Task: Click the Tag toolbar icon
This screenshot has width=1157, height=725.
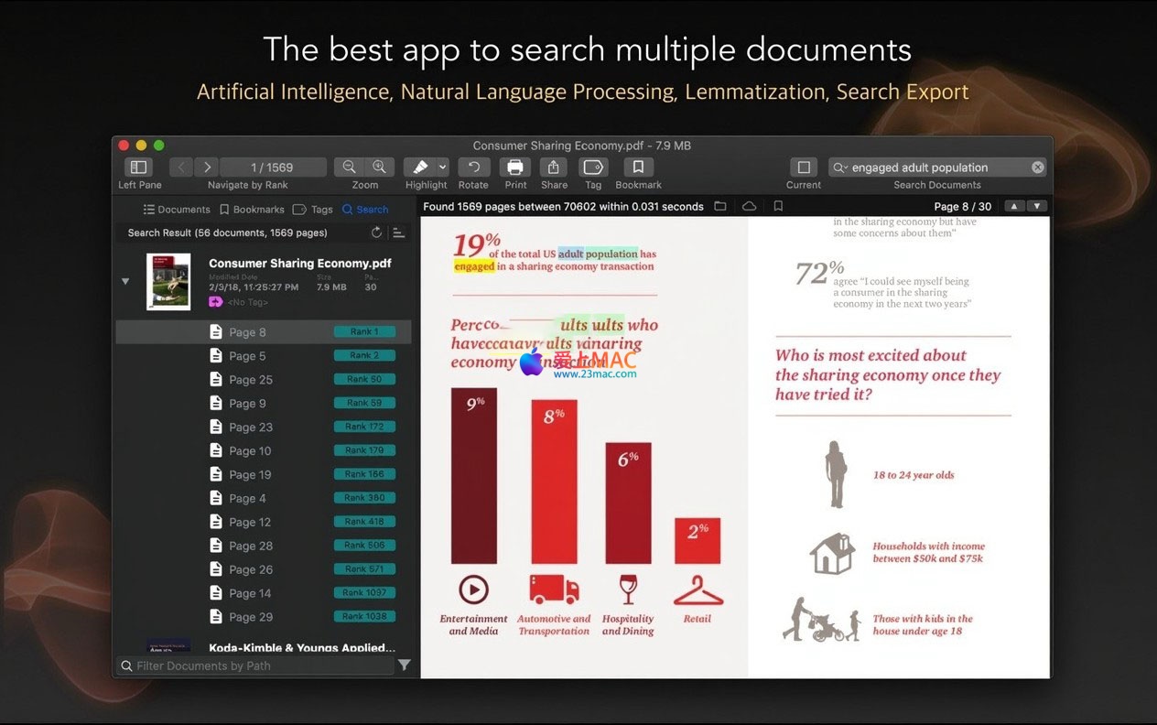Action: coord(593,168)
